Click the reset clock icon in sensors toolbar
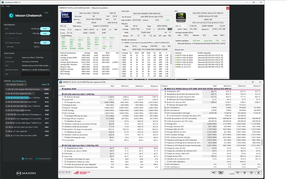 (237, 173)
